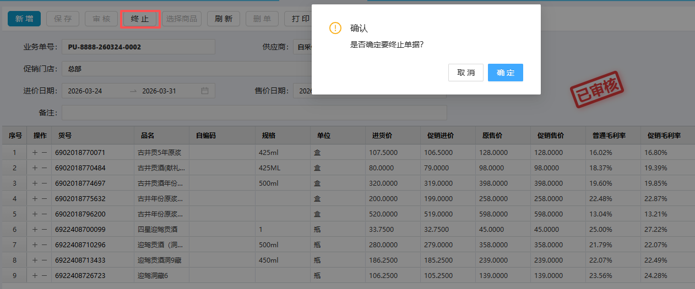Image resolution: width=695 pixels, height=289 pixels.
Task: Click the highlighted 终止 button
Action: [140, 19]
